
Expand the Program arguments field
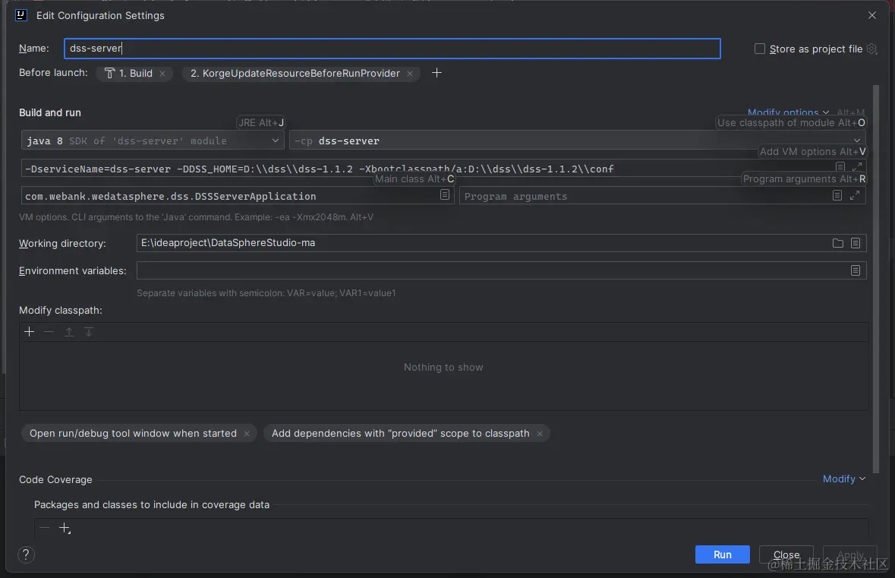click(x=855, y=195)
